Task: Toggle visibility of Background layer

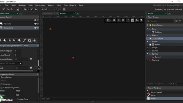Action: (35, 28)
